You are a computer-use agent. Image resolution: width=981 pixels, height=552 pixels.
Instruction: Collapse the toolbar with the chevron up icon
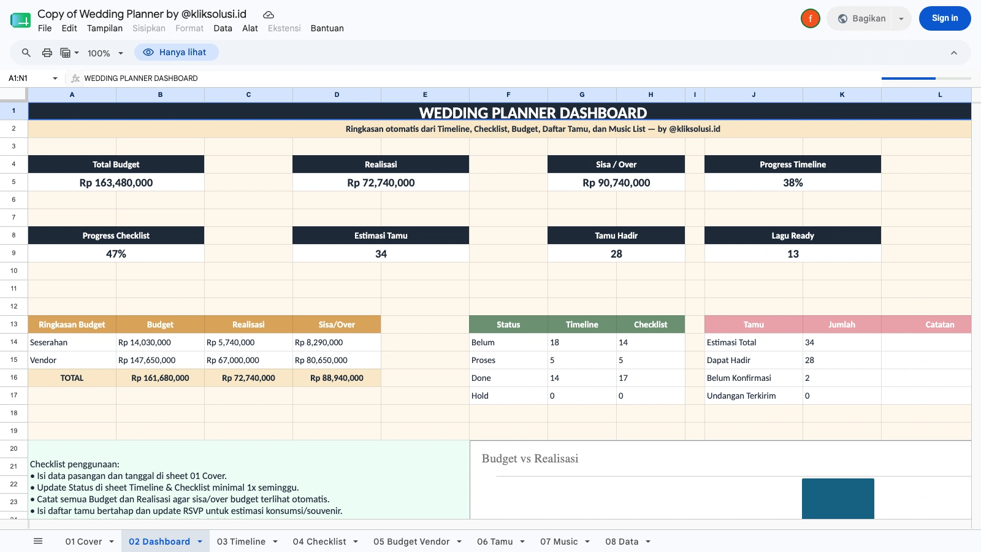point(954,53)
